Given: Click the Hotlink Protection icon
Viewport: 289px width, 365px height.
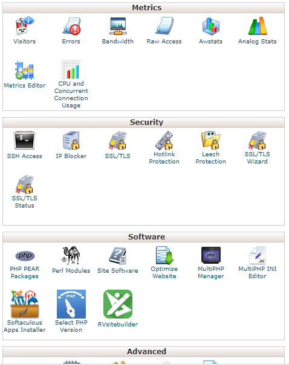Looking at the screenshot, I should tap(164, 140).
